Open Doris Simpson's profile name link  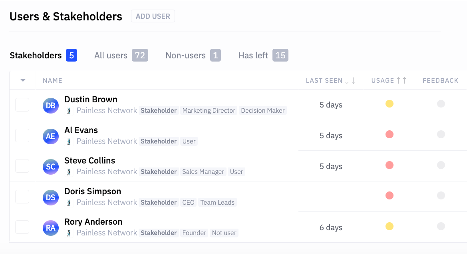(93, 191)
